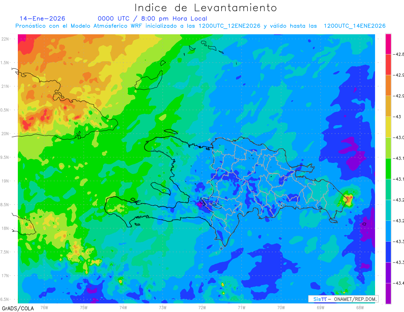This screenshot has width=404, height=312.
Task: Click the "-43" legend value
Action: pyautogui.click(x=397, y=117)
